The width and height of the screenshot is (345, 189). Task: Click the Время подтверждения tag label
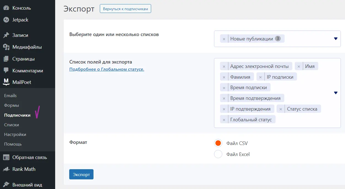(x=255, y=98)
